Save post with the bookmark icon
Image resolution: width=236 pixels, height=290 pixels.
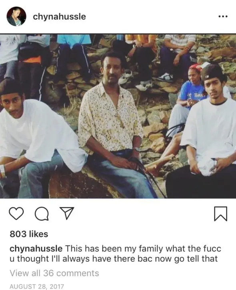(x=221, y=214)
